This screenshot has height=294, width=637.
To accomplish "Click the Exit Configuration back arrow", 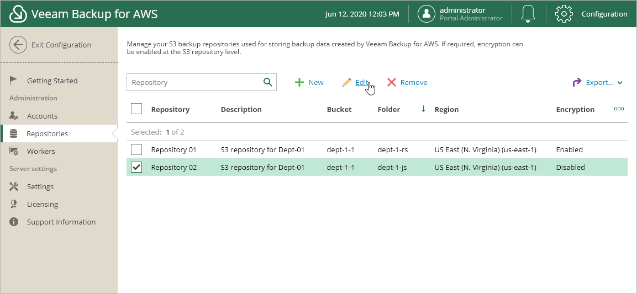I will [x=18, y=45].
